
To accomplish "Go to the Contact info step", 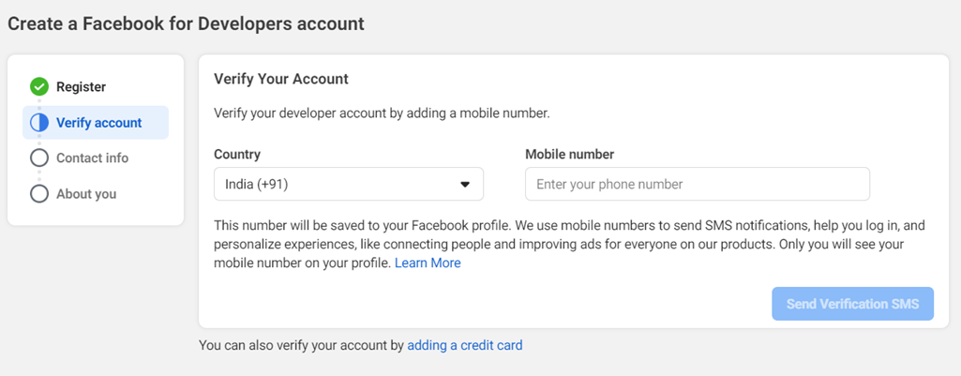I will point(92,158).
